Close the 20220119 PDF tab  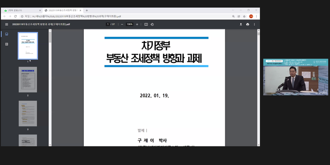(x=80, y=10)
